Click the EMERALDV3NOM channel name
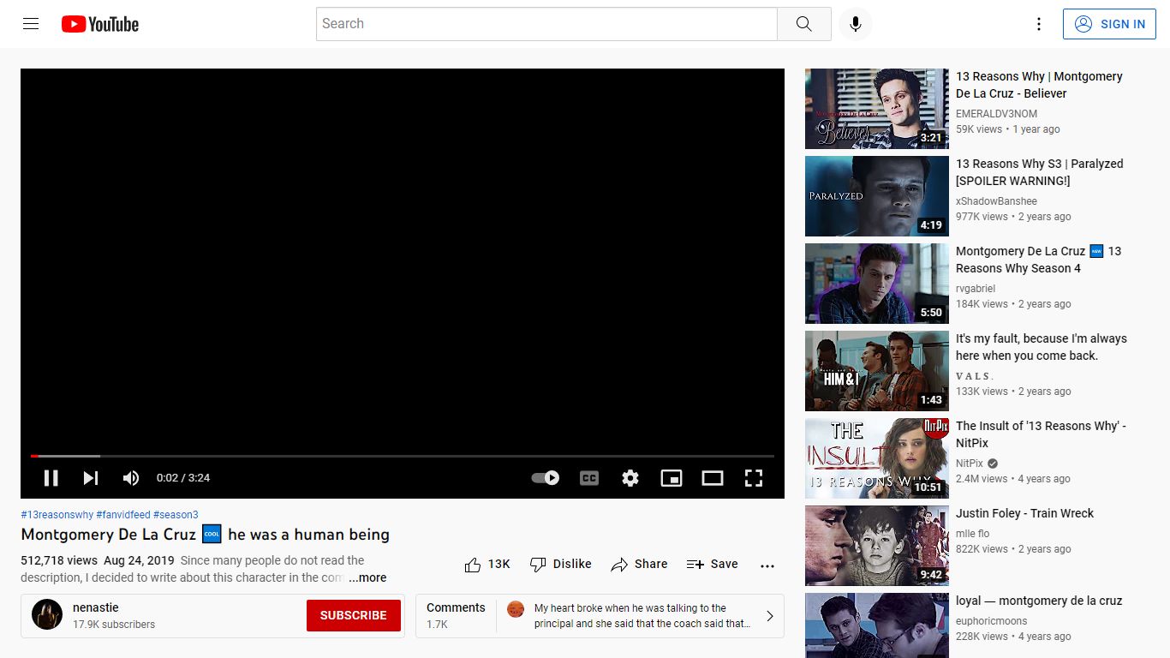The width and height of the screenshot is (1170, 658). pyautogui.click(x=996, y=114)
